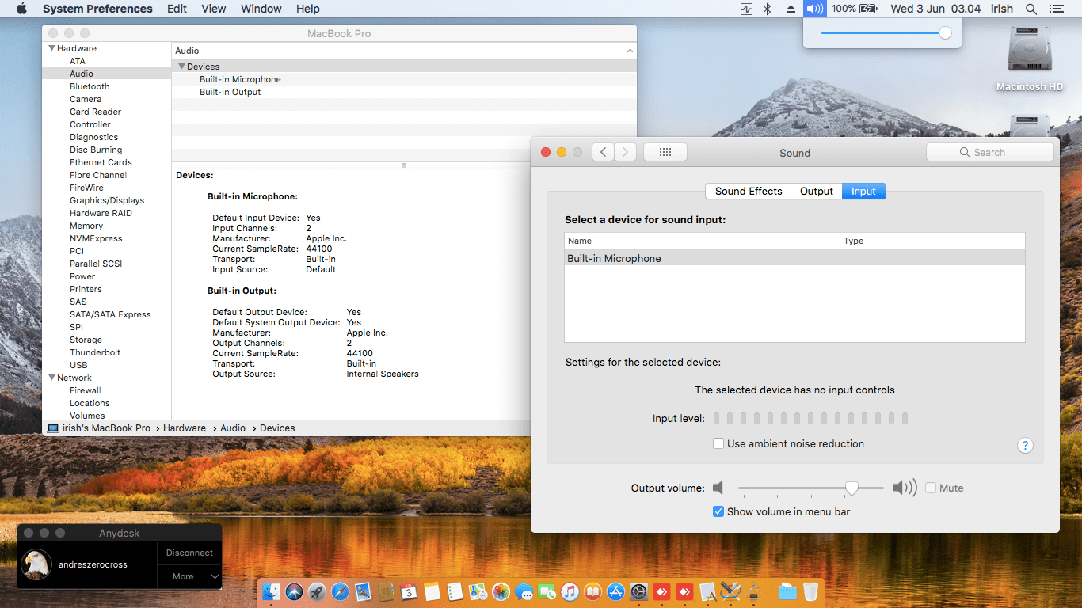Click the Output volume slider in Sound
The image size is (1082, 608).
[x=811, y=488]
